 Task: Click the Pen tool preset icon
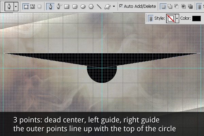[x=9, y=6]
